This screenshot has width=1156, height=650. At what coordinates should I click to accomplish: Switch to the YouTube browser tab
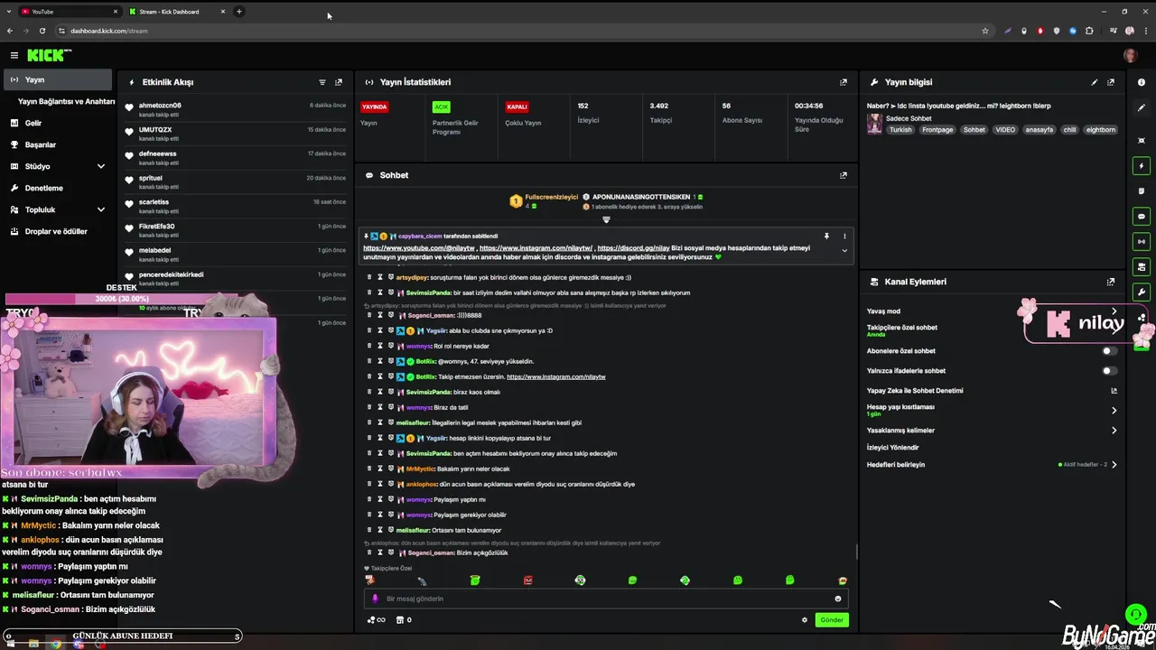(x=70, y=12)
